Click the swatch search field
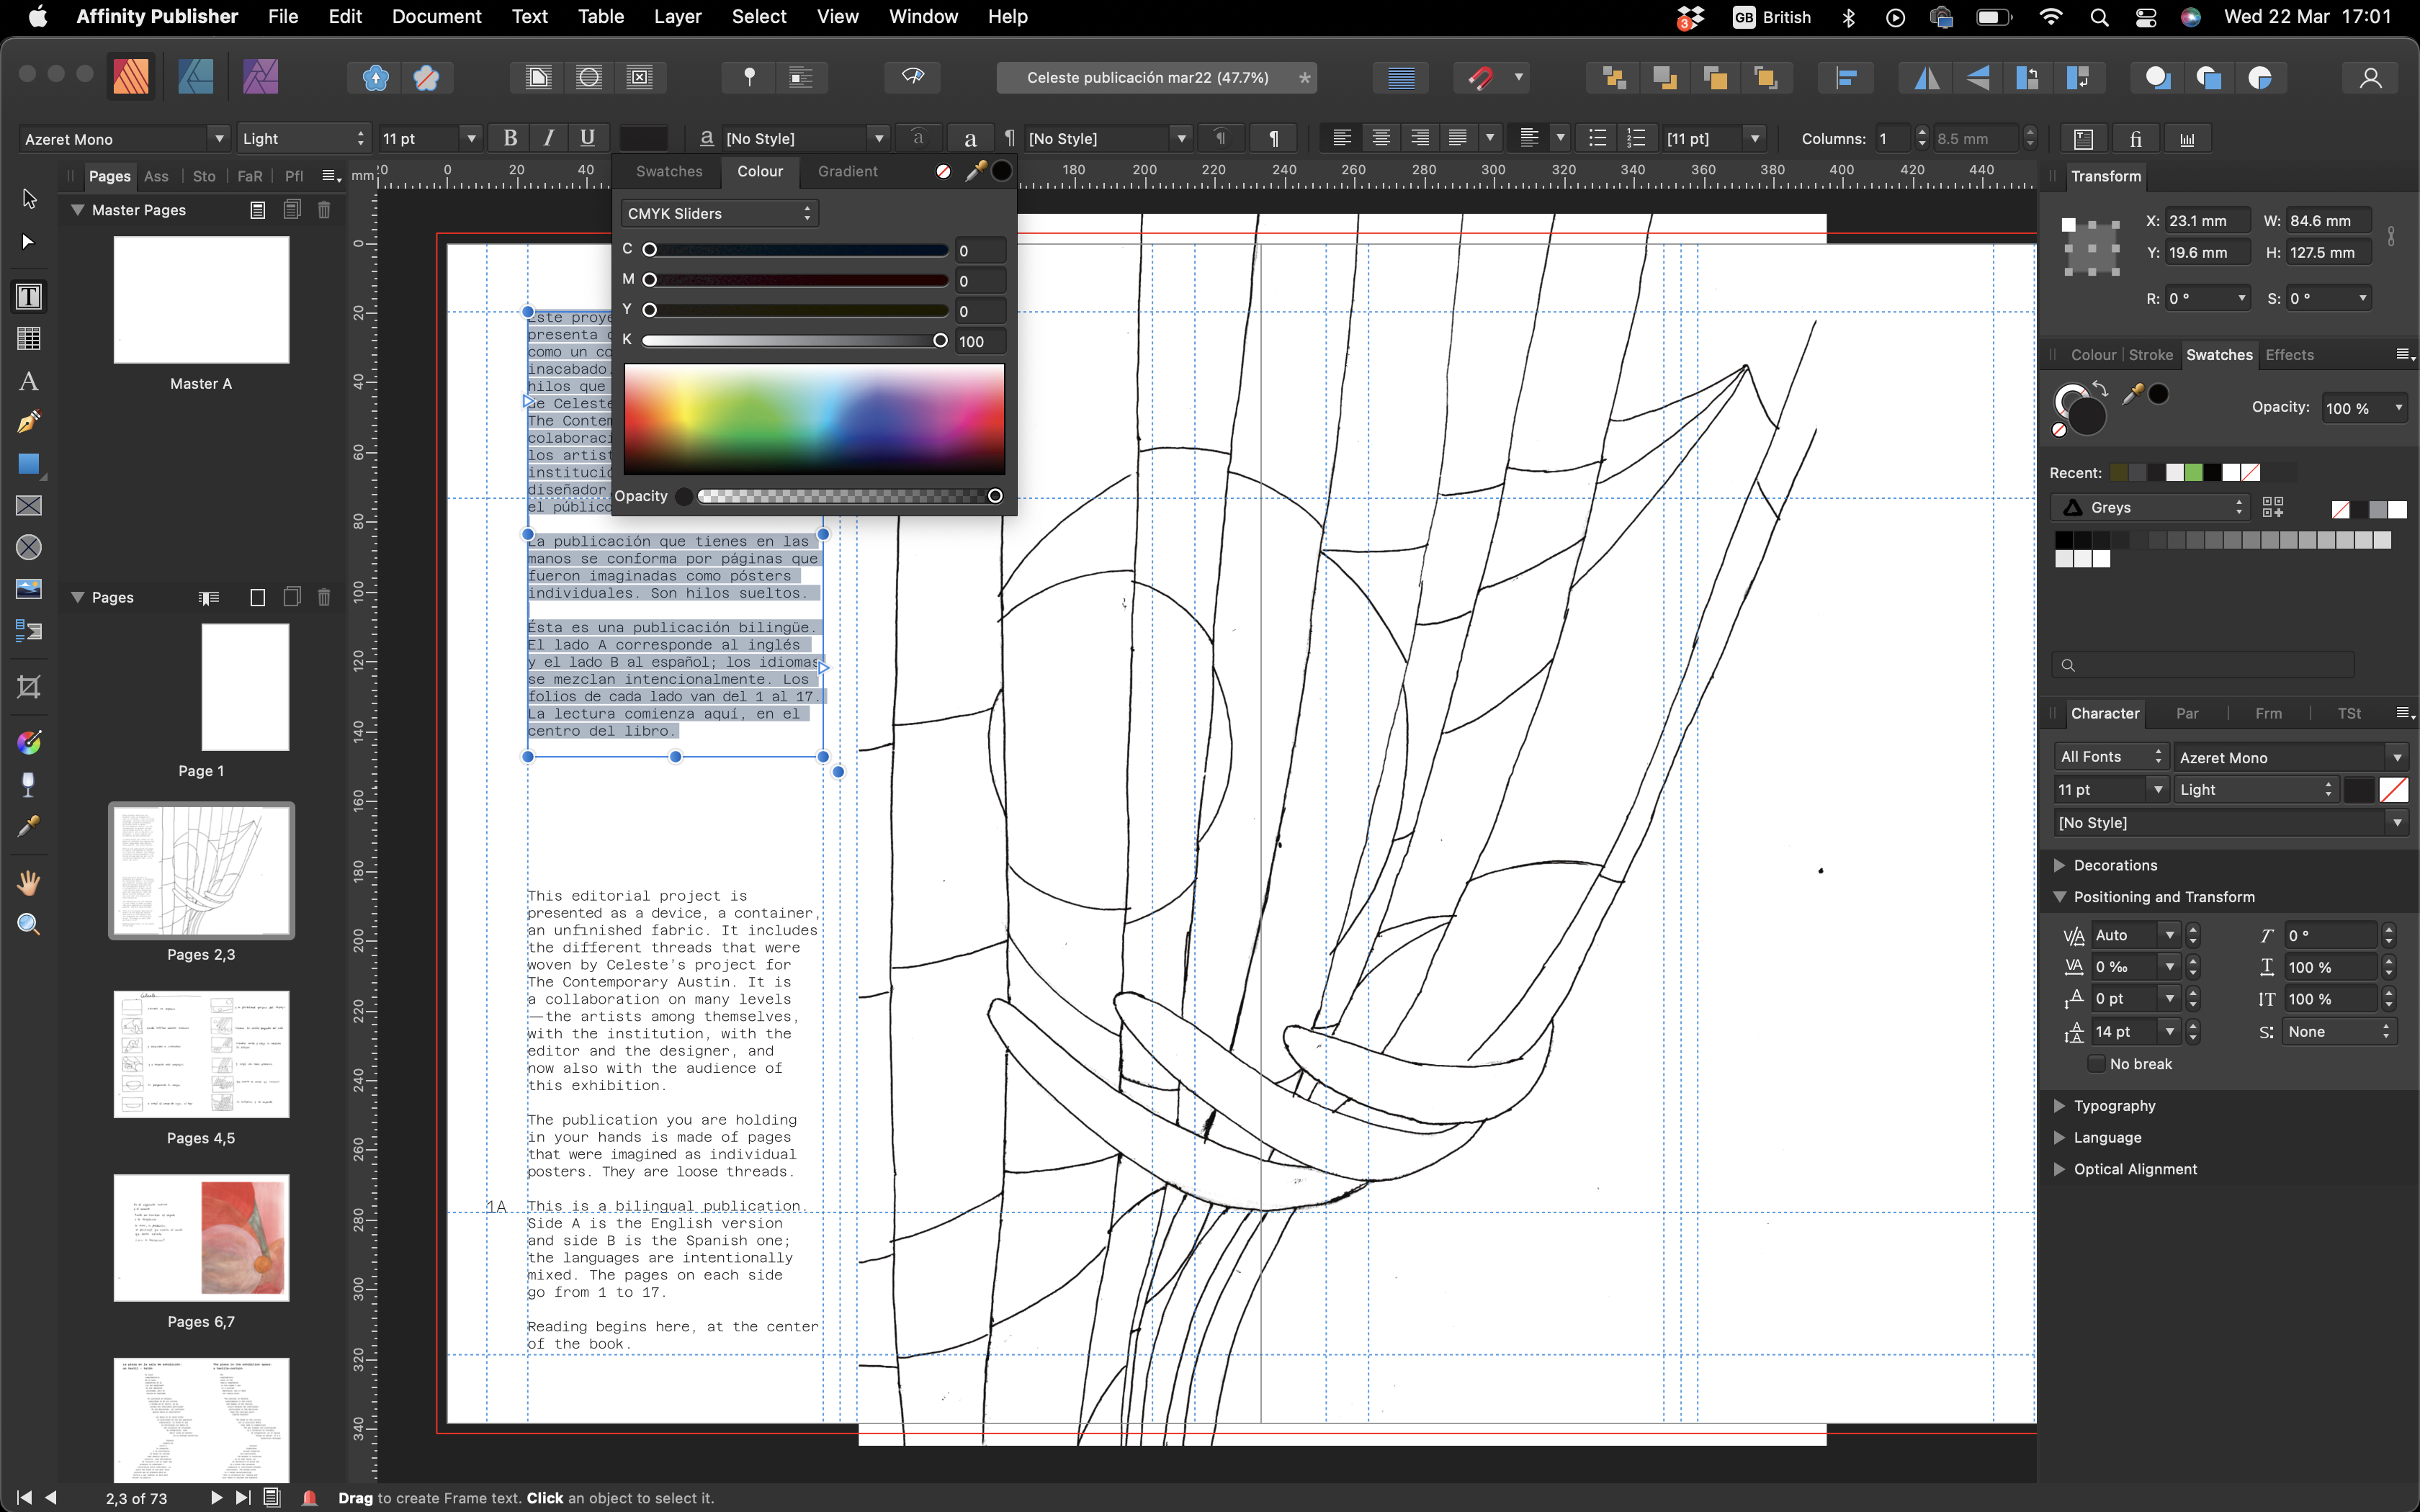Viewport: 2420px width, 1512px height. [x=2202, y=664]
